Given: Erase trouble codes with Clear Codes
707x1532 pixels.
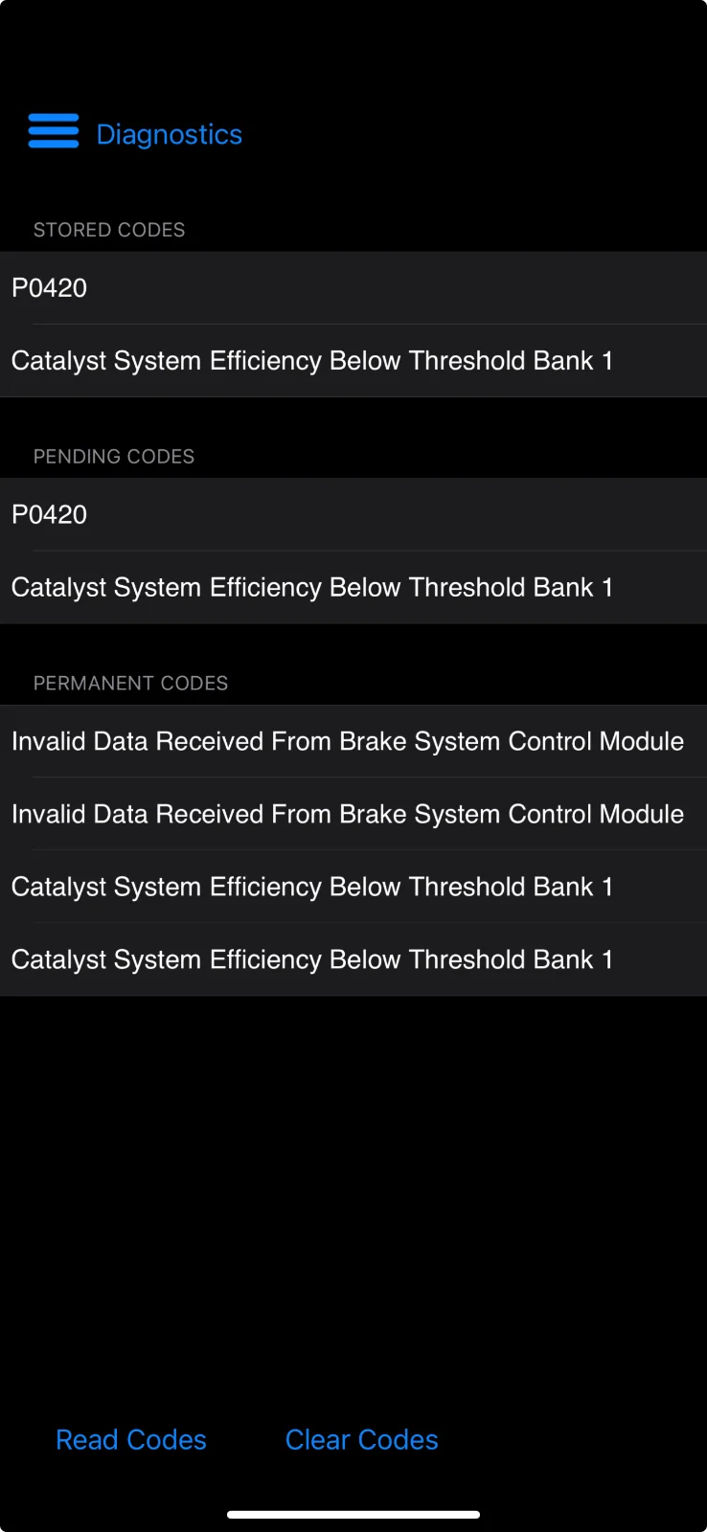Looking at the screenshot, I should (362, 1439).
